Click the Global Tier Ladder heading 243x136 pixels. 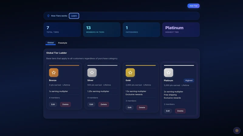point(56,53)
